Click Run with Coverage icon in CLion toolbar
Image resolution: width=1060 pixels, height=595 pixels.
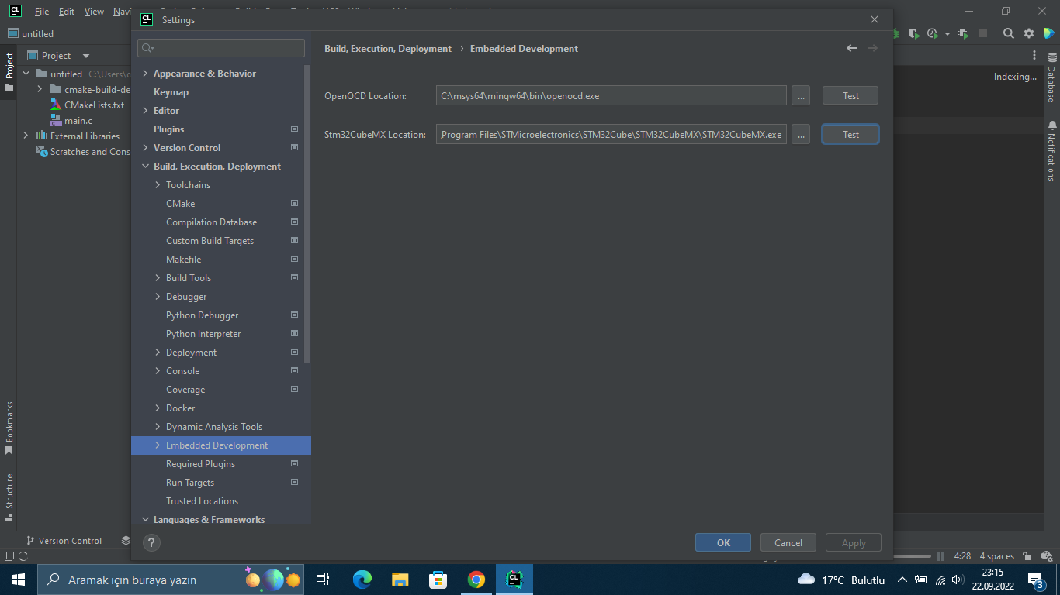coord(914,34)
